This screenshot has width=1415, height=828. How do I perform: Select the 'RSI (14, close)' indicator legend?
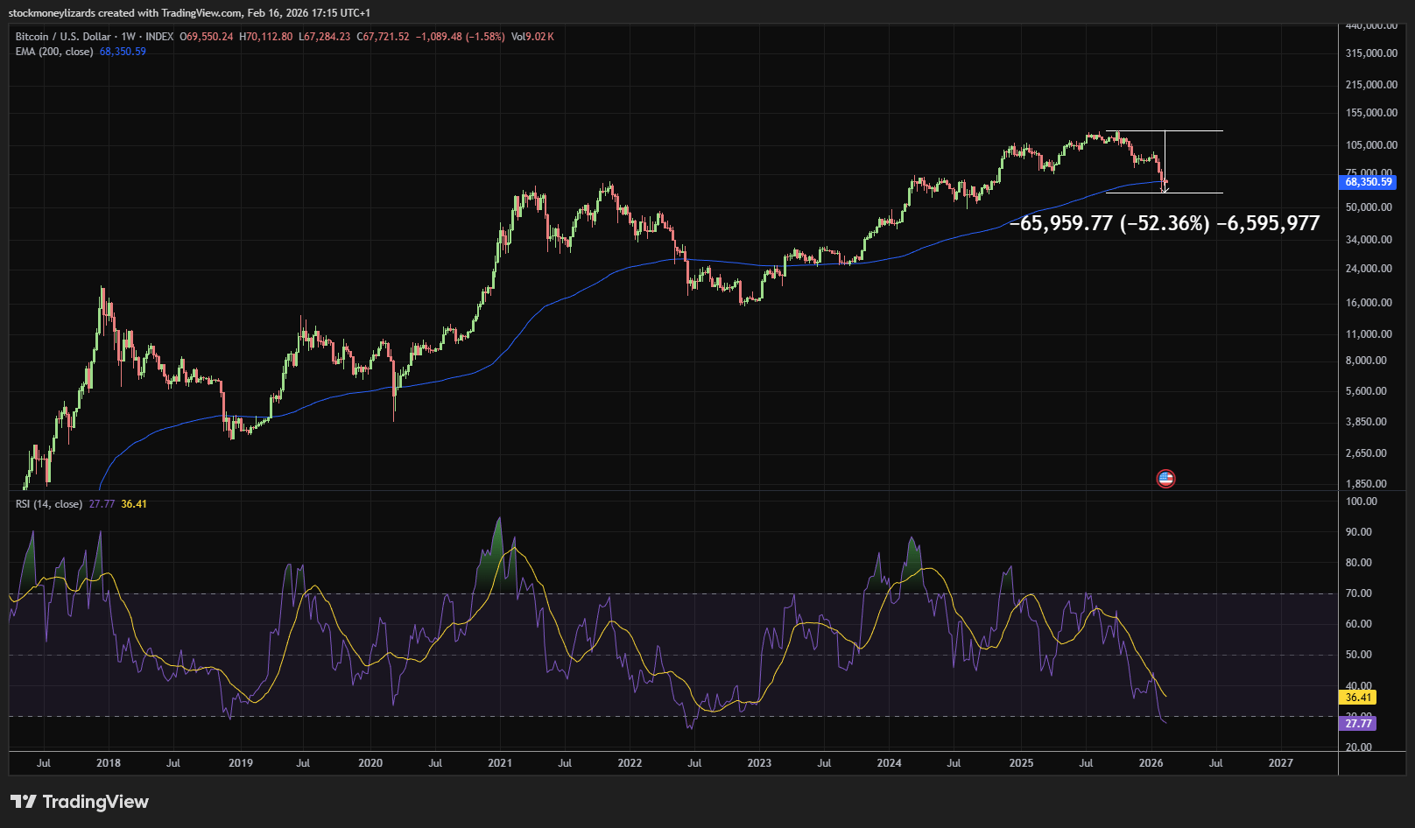49,504
